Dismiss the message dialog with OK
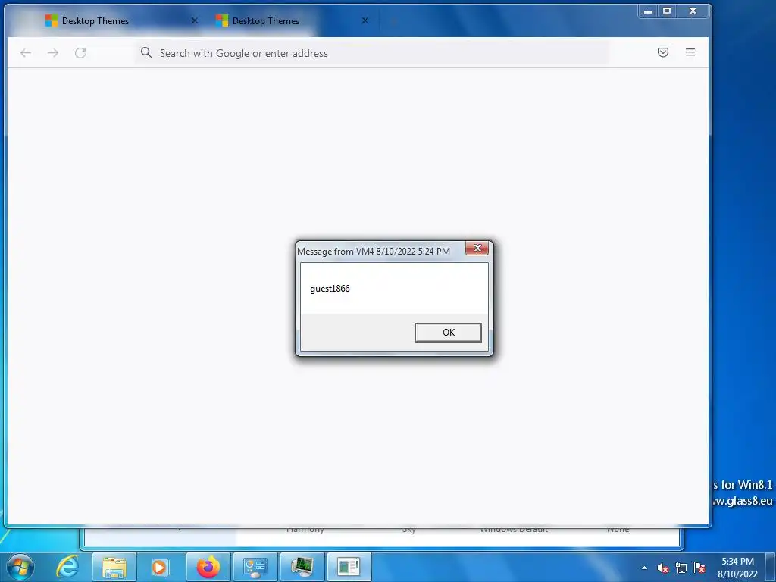The width and height of the screenshot is (776, 582). click(449, 333)
